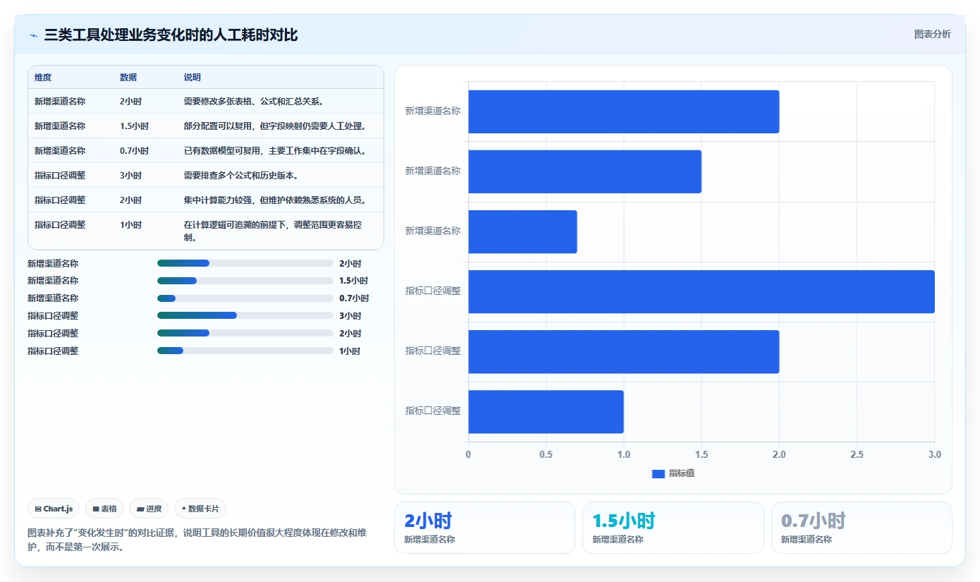Screen dimensions: 980x582
Task: Open the 1.5小时 data card
Action: pyautogui.click(x=673, y=528)
